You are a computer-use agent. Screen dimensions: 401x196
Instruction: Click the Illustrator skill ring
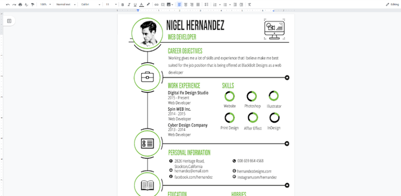(274, 96)
